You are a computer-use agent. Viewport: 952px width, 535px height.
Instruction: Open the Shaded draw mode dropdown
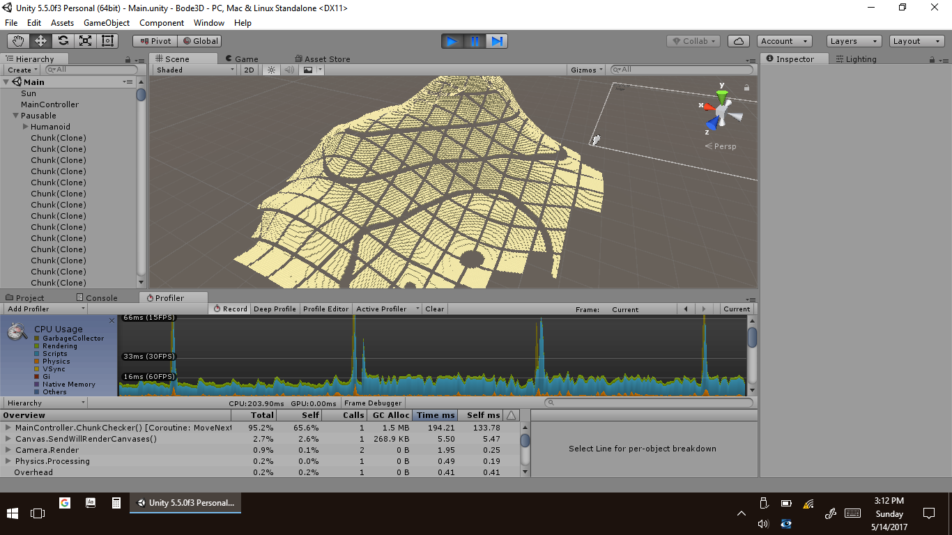click(195, 70)
